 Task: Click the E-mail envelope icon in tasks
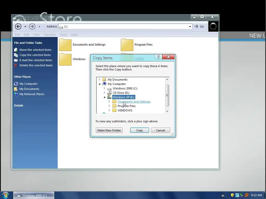(x=16, y=60)
